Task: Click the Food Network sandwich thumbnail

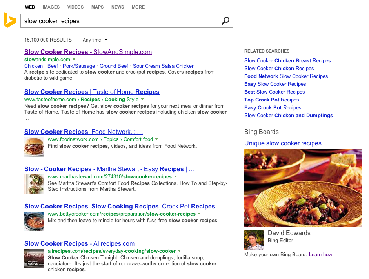Action: (34, 147)
